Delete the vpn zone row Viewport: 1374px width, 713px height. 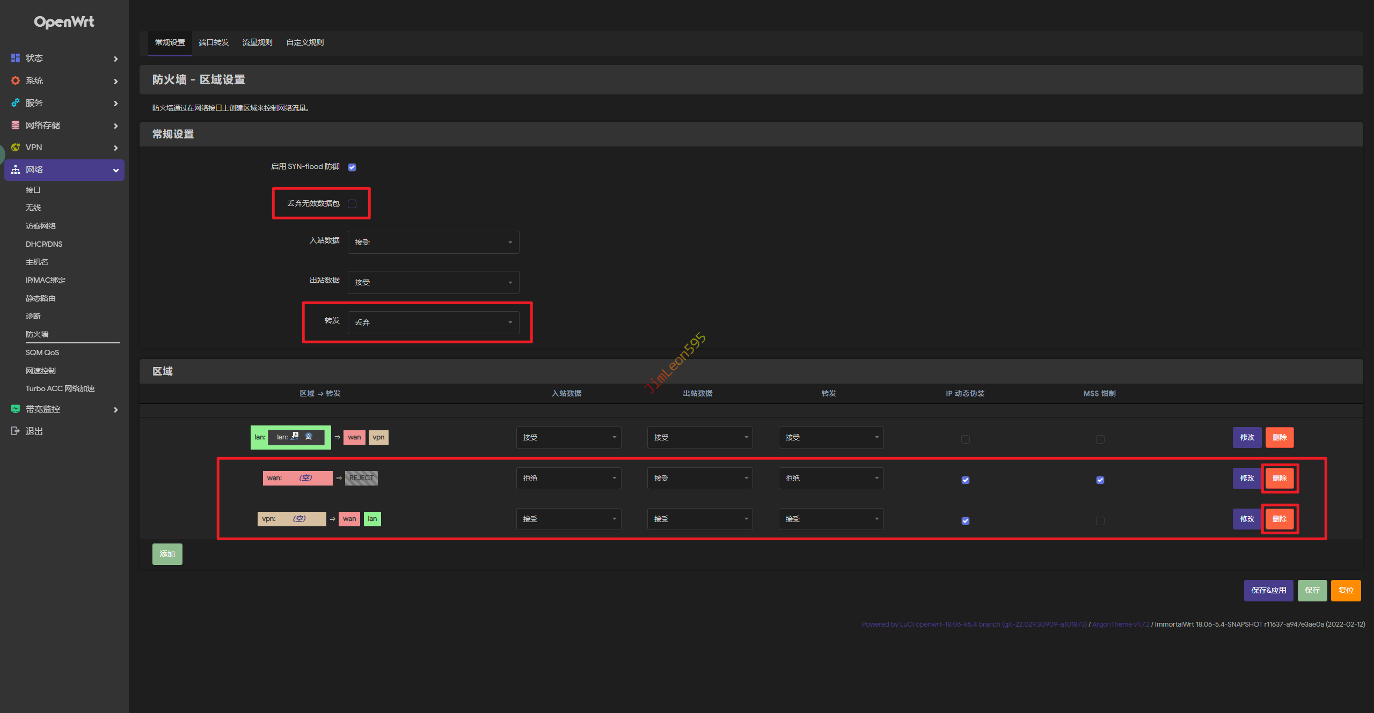click(1280, 519)
